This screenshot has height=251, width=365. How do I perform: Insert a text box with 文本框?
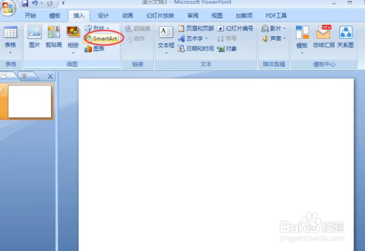pos(166,36)
